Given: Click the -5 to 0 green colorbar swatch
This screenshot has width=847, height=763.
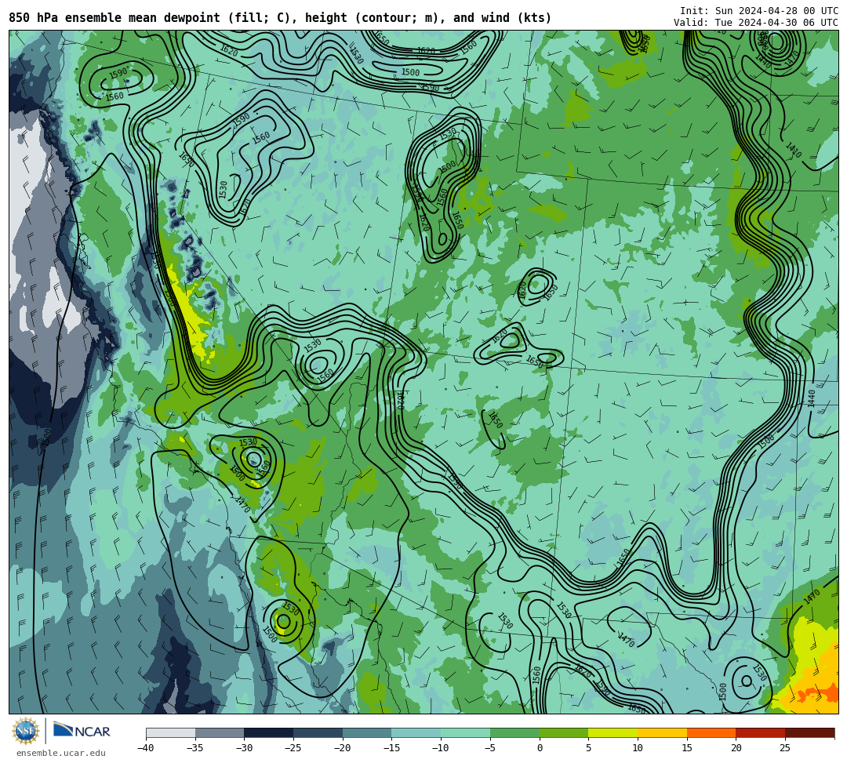Looking at the screenshot, I should (x=514, y=732).
